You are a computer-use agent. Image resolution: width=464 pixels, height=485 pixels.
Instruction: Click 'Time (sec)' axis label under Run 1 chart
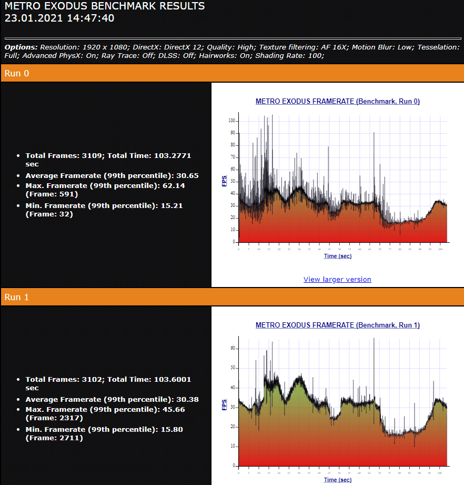338,480
